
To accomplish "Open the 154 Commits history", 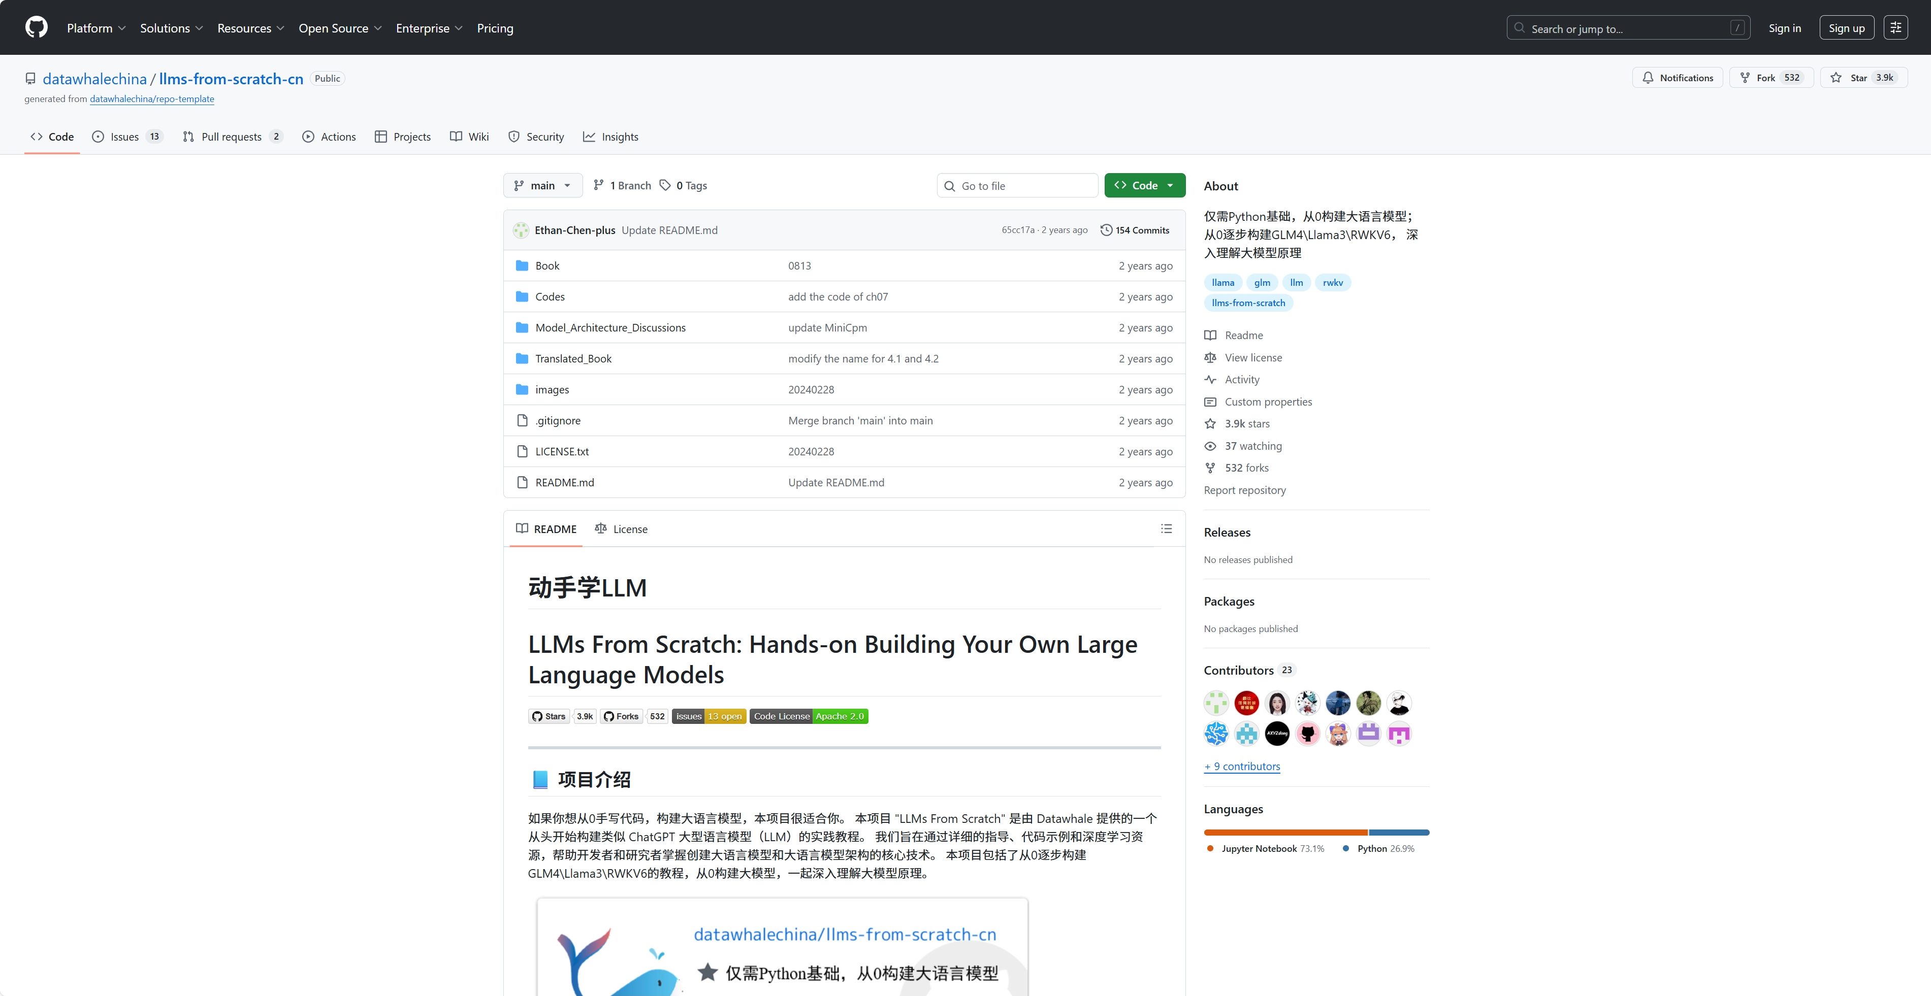I will pos(1134,230).
